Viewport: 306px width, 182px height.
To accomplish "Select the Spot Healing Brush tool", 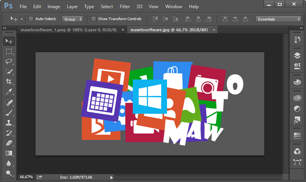I will coord(9,103).
